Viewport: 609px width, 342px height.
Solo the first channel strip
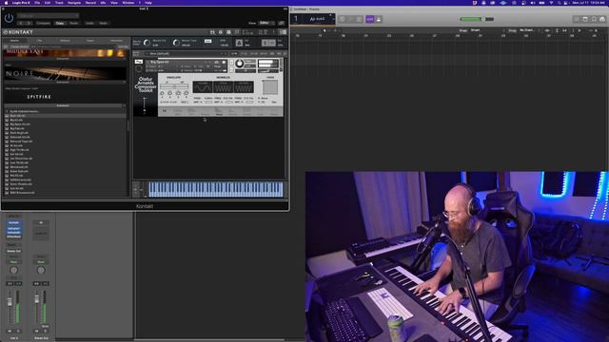point(17,332)
